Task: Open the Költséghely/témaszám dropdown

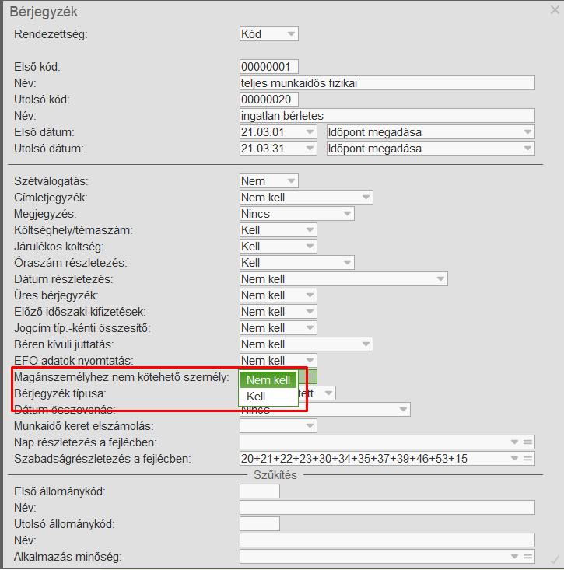Action: [278, 230]
